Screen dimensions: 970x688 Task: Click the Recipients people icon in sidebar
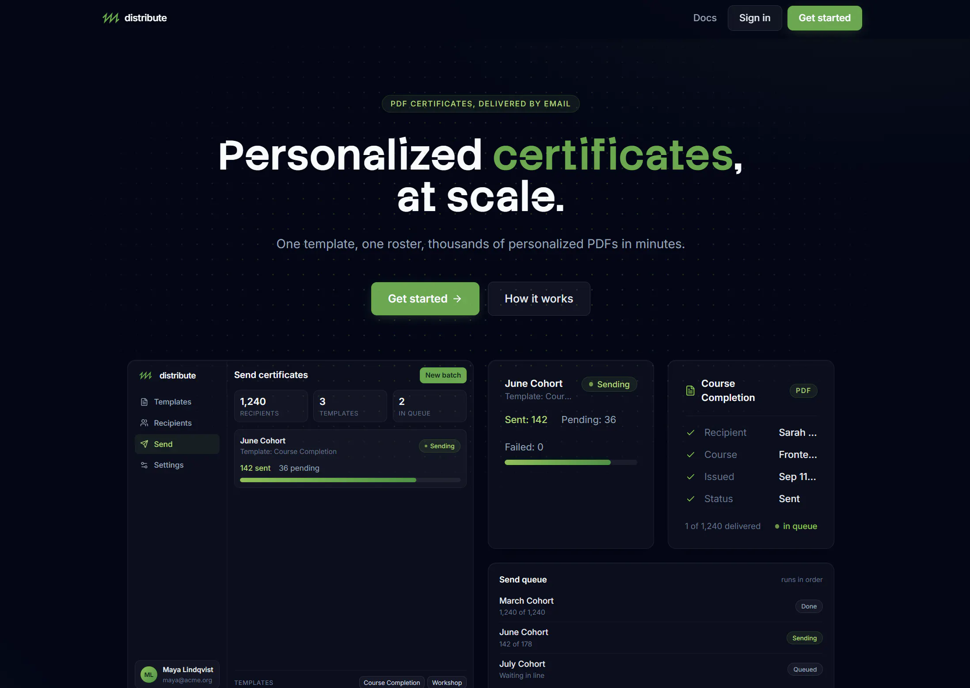pyautogui.click(x=144, y=423)
